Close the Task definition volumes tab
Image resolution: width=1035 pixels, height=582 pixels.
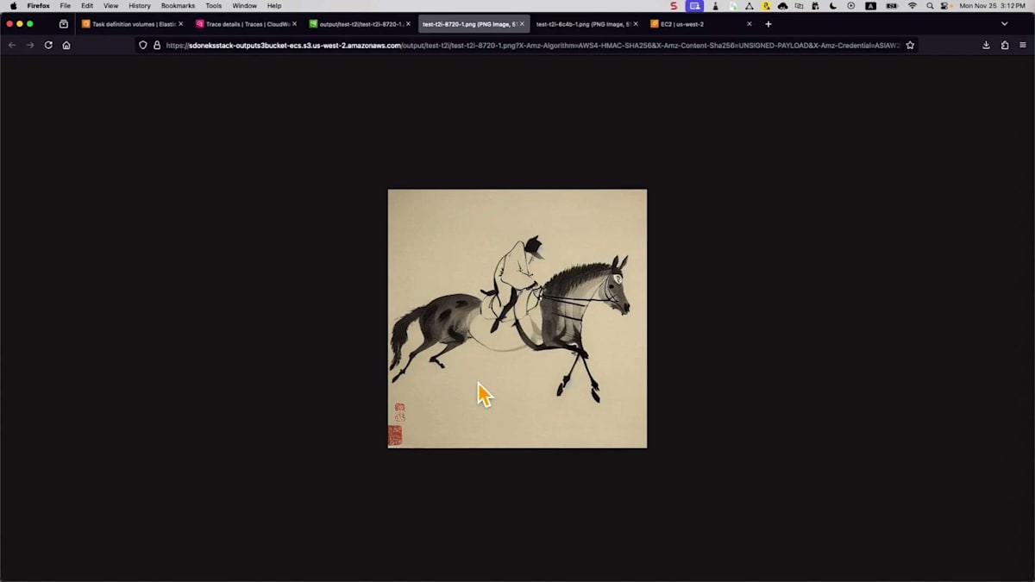(180, 24)
